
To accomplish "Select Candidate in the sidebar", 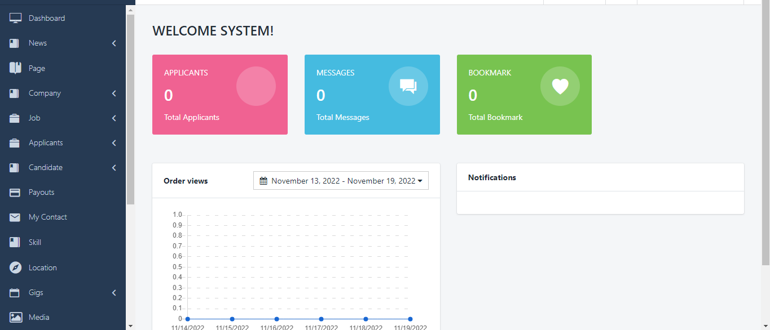I will (46, 168).
